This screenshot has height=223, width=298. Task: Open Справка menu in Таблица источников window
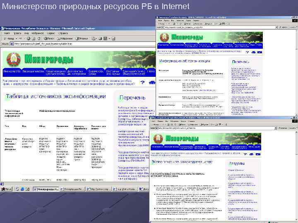tap(63, 33)
